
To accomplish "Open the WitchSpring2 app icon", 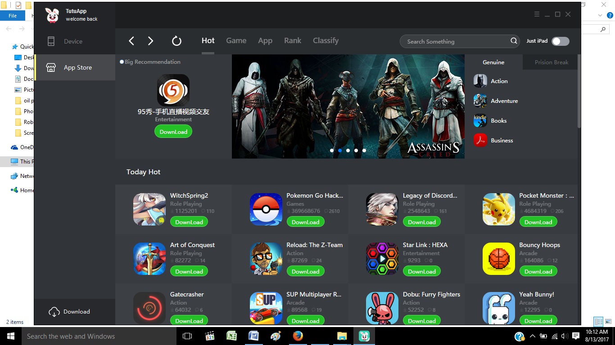I will 149,209.
